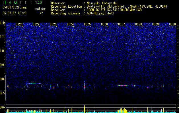The image size is (179, 113).
Task: Click the kHz axis unit label
Action: point(3,23)
